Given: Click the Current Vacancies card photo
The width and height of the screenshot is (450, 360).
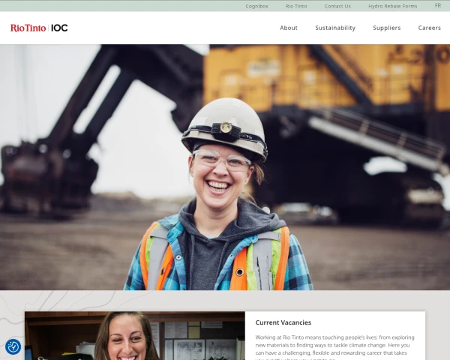Looking at the screenshot, I should point(135,335).
